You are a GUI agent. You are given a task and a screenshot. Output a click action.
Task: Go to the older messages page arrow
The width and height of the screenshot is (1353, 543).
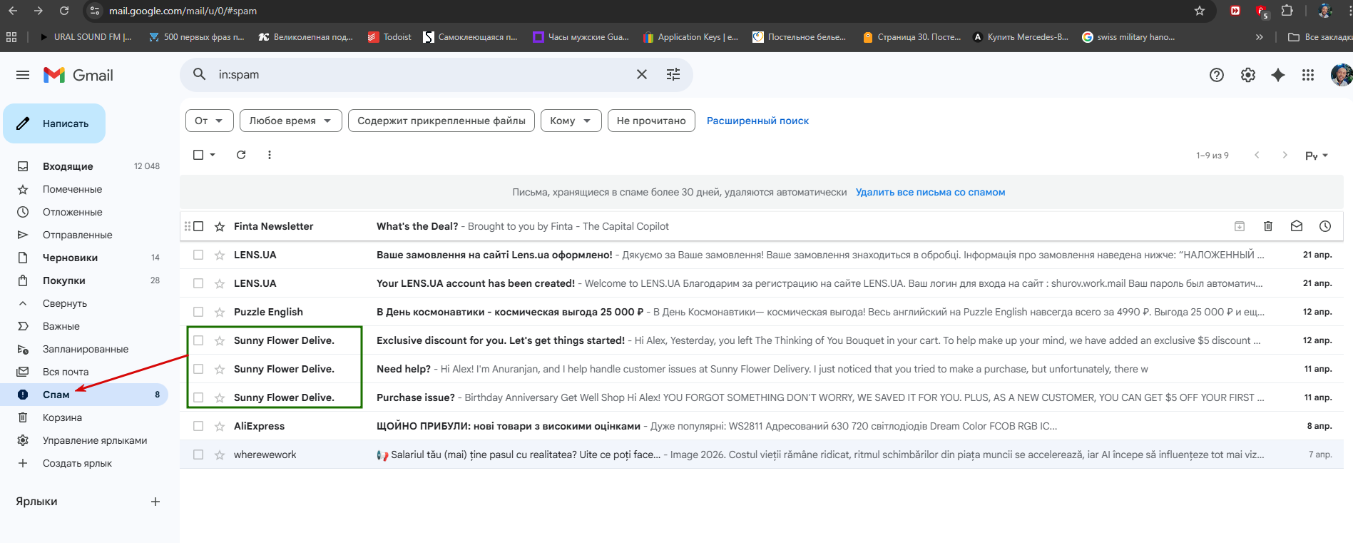click(x=1285, y=155)
